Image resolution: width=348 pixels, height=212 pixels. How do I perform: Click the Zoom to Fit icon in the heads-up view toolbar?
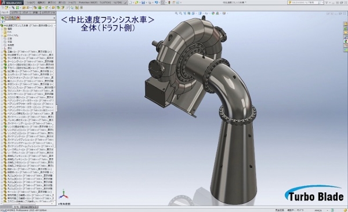click(176, 13)
